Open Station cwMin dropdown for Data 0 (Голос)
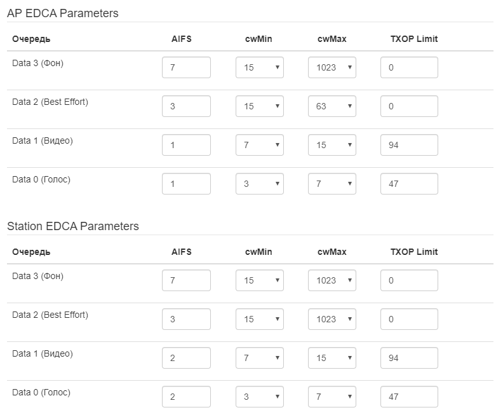 [x=259, y=397]
